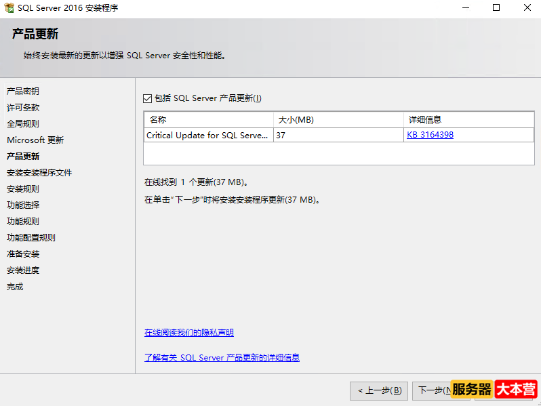Select 安装规则 step in sidebar
The width and height of the screenshot is (541, 406).
tap(23, 188)
